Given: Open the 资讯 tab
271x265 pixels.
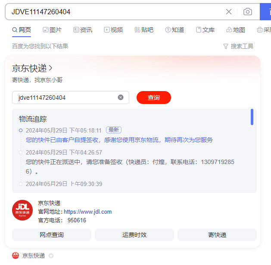Looking at the screenshot, I should pos(83,30).
